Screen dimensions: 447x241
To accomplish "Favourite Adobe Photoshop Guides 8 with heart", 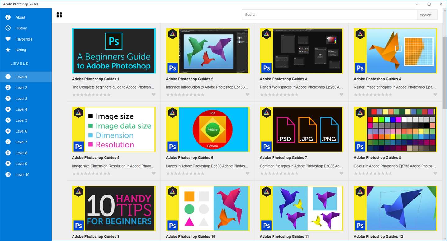I will (x=435, y=173).
